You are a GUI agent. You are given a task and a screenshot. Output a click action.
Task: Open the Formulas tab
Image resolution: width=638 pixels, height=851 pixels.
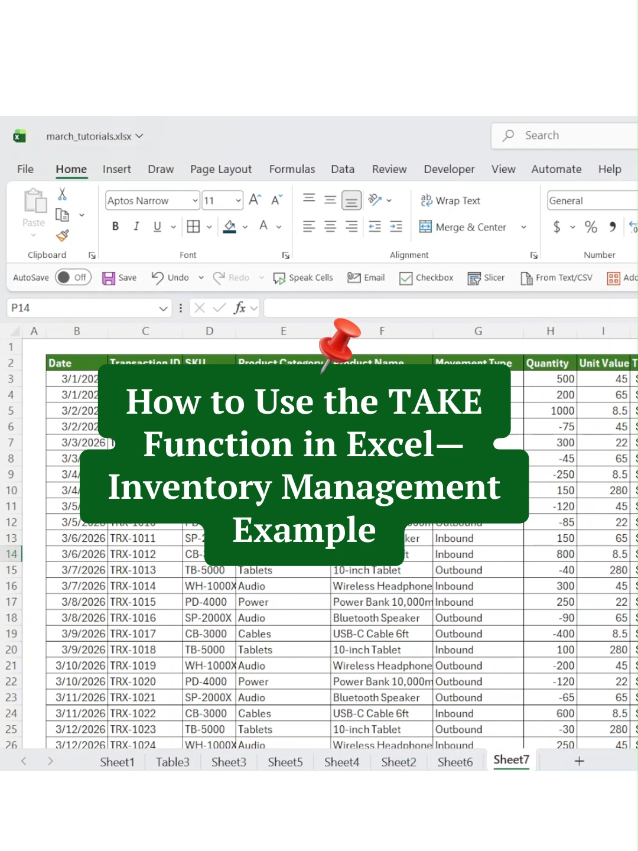(292, 169)
